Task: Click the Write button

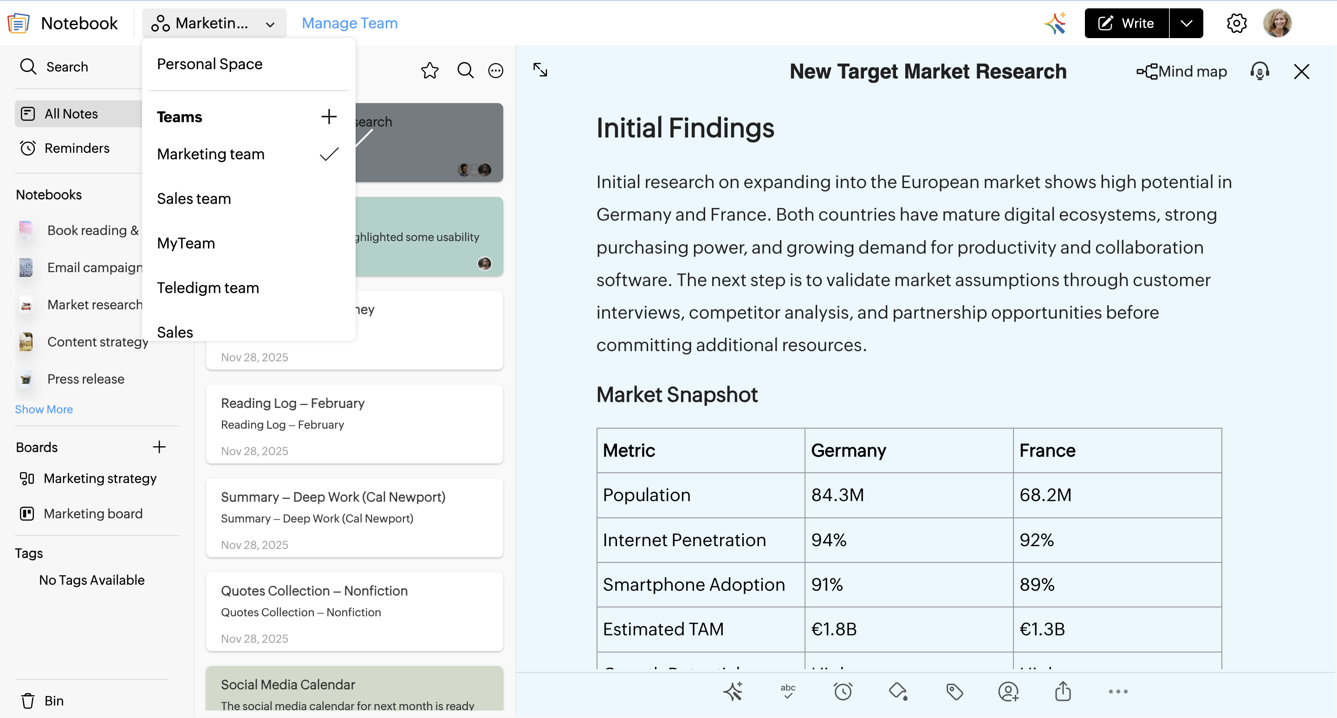Action: (1126, 23)
